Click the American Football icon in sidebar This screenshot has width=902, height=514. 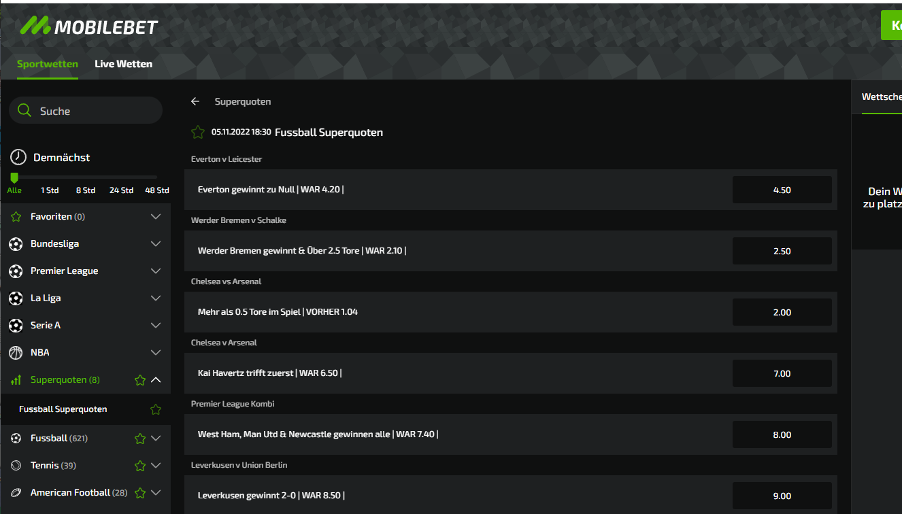16,492
